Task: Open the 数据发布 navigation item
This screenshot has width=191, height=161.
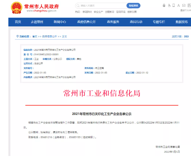Action: (182, 22)
